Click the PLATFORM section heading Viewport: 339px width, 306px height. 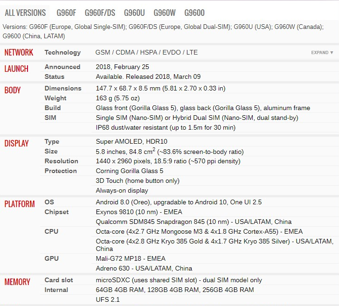point(20,204)
